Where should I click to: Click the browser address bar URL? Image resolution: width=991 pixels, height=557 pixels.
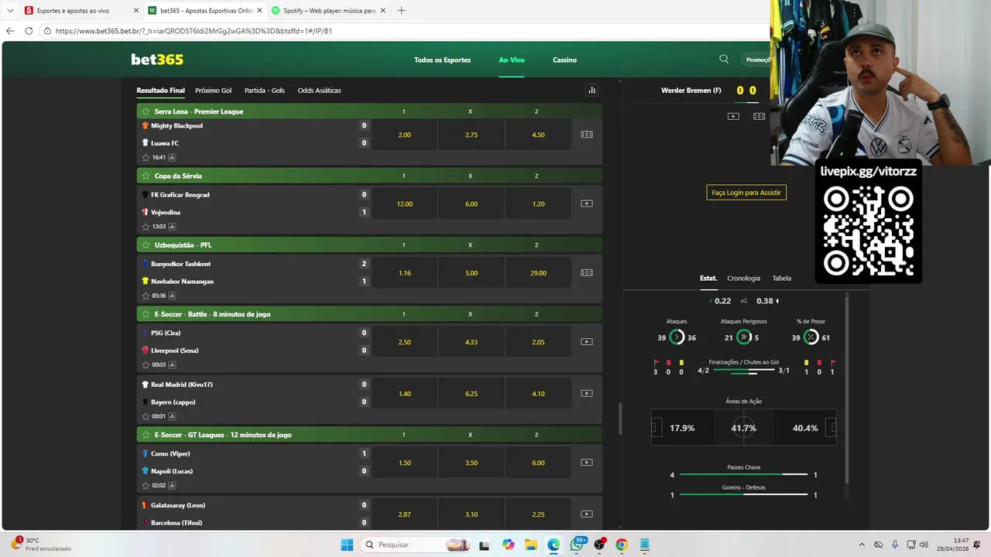tap(194, 31)
